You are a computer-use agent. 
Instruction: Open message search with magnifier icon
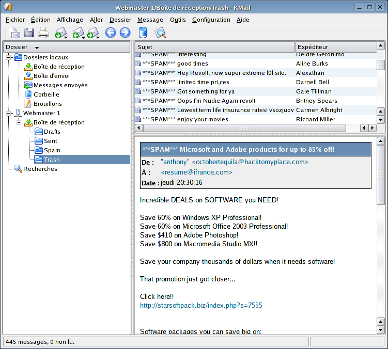tap(160, 34)
